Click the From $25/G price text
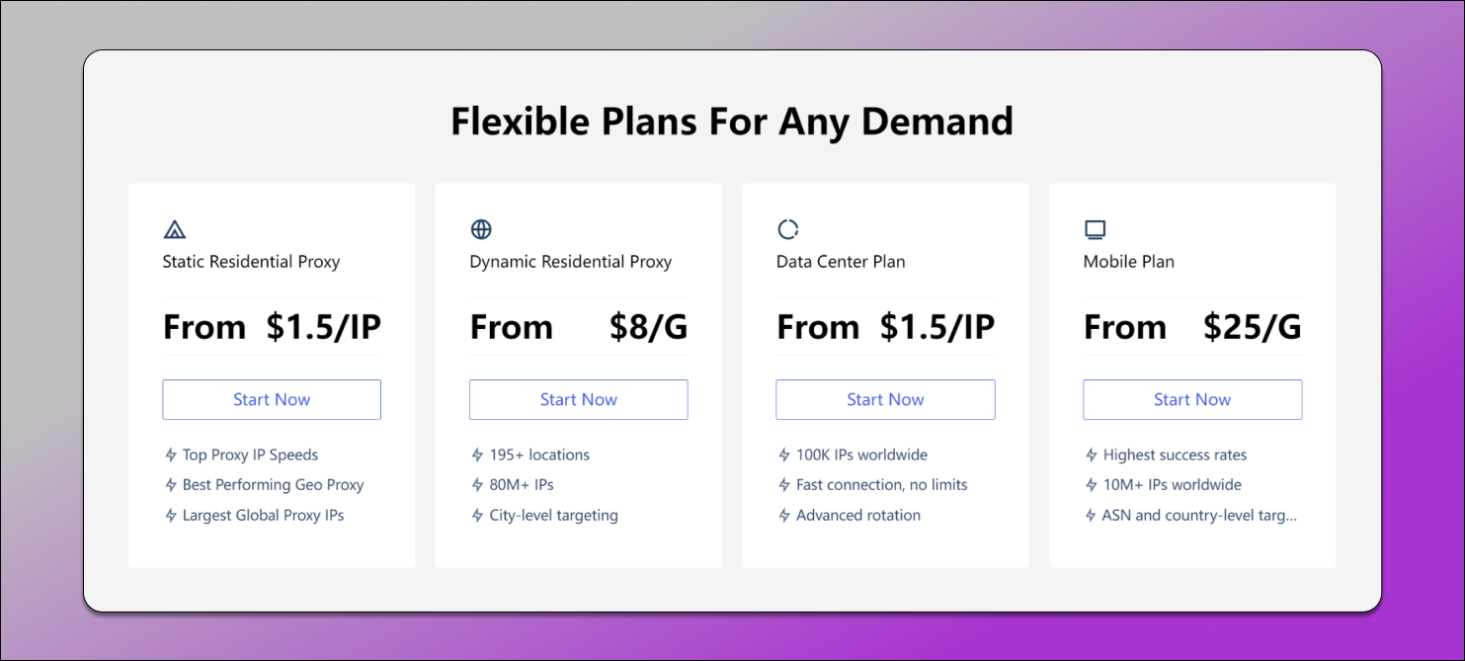1465x661 pixels. coord(1192,327)
